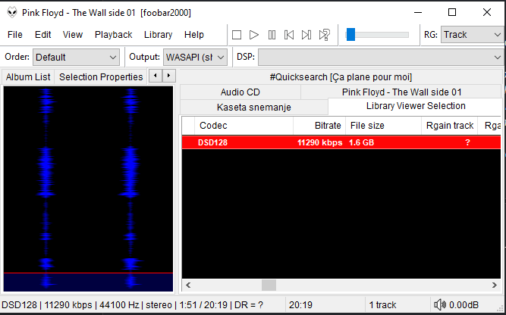Select Pink Floyd - The Wall side 01 tab
Viewport: 506px width, 315px height.
[401, 92]
